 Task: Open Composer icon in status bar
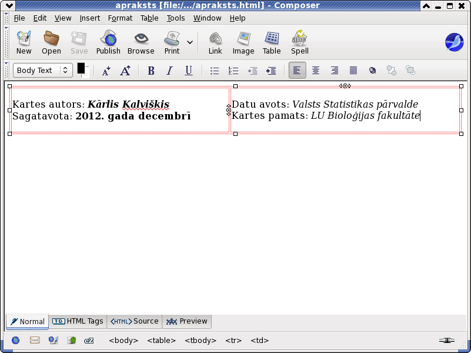coord(53,341)
